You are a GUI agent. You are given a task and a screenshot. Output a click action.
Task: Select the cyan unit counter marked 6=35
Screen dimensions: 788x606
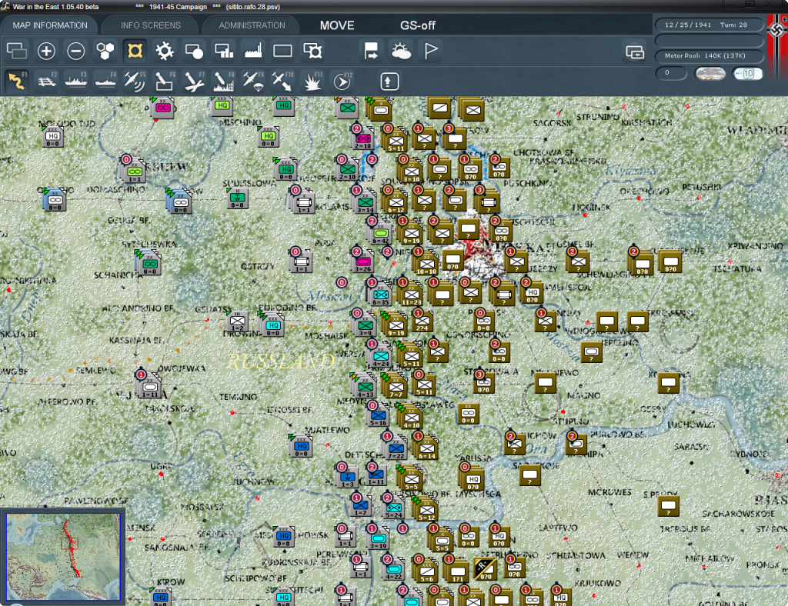(x=380, y=295)
